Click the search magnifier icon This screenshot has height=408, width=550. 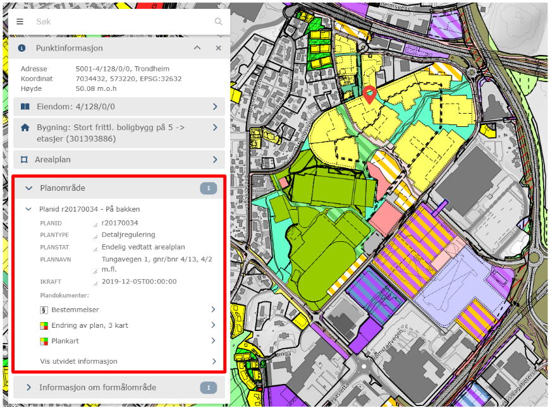(218, 21)
